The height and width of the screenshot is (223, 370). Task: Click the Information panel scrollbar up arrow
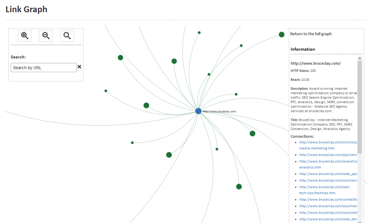pyautogui.click(x=360, y=58)
